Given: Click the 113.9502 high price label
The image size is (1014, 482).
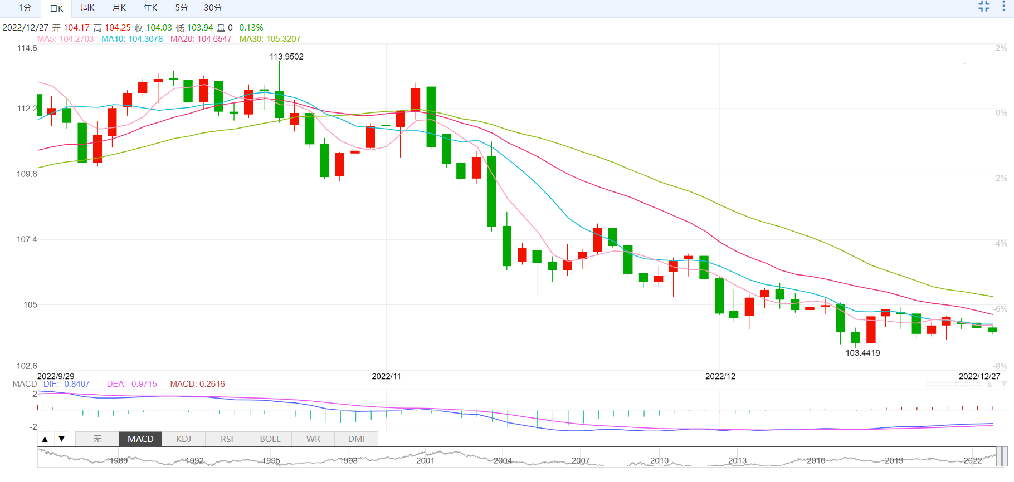Looking at the screenshot, I should (287, 57).
